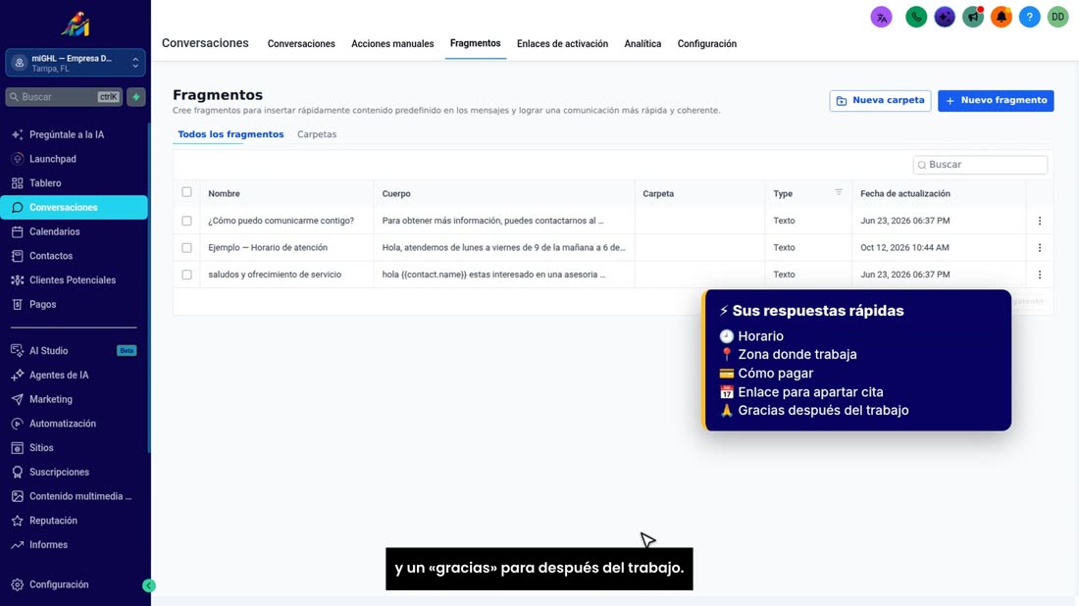Click the Fecha de actualización column header
The height and width of the screenshot is (606, 1079).
click(x=905, y=193)
